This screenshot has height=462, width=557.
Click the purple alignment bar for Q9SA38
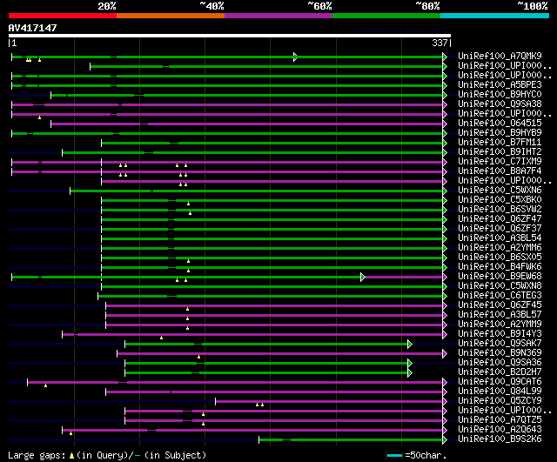point(227,104)
